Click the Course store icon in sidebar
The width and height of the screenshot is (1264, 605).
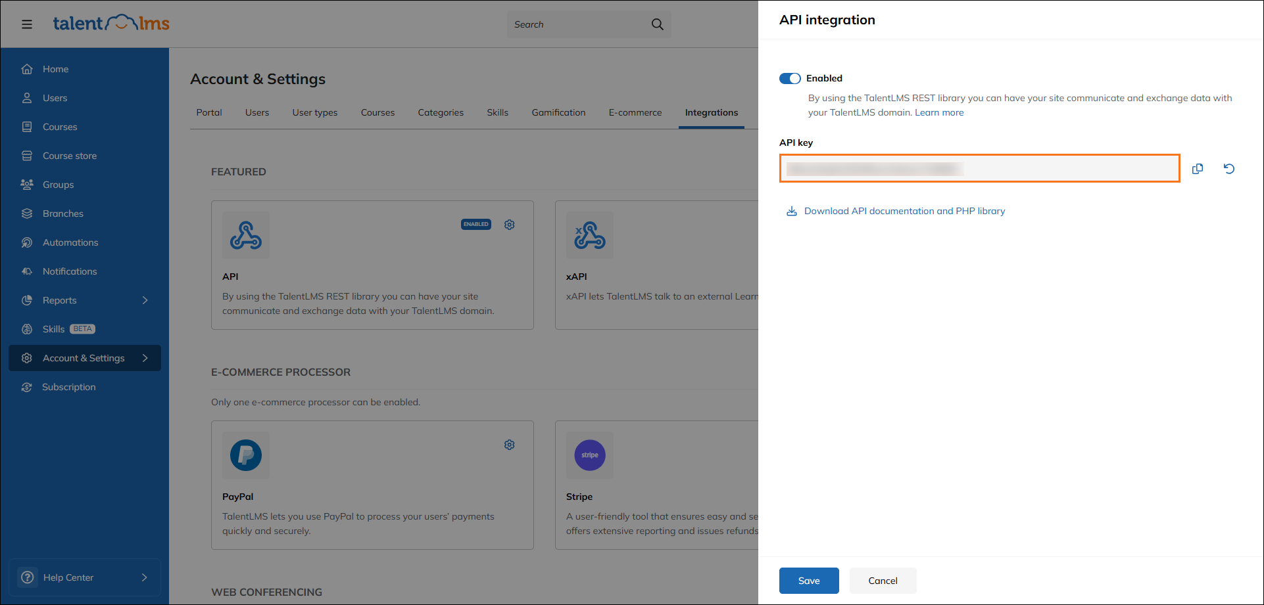(27, 156)
